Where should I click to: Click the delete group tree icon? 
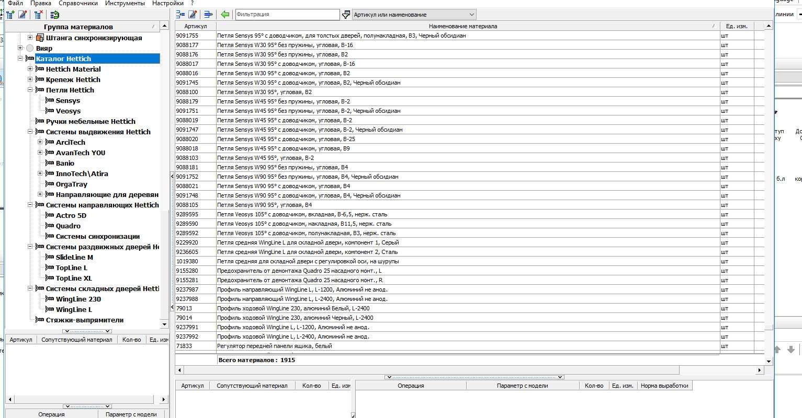pos(38,15)
